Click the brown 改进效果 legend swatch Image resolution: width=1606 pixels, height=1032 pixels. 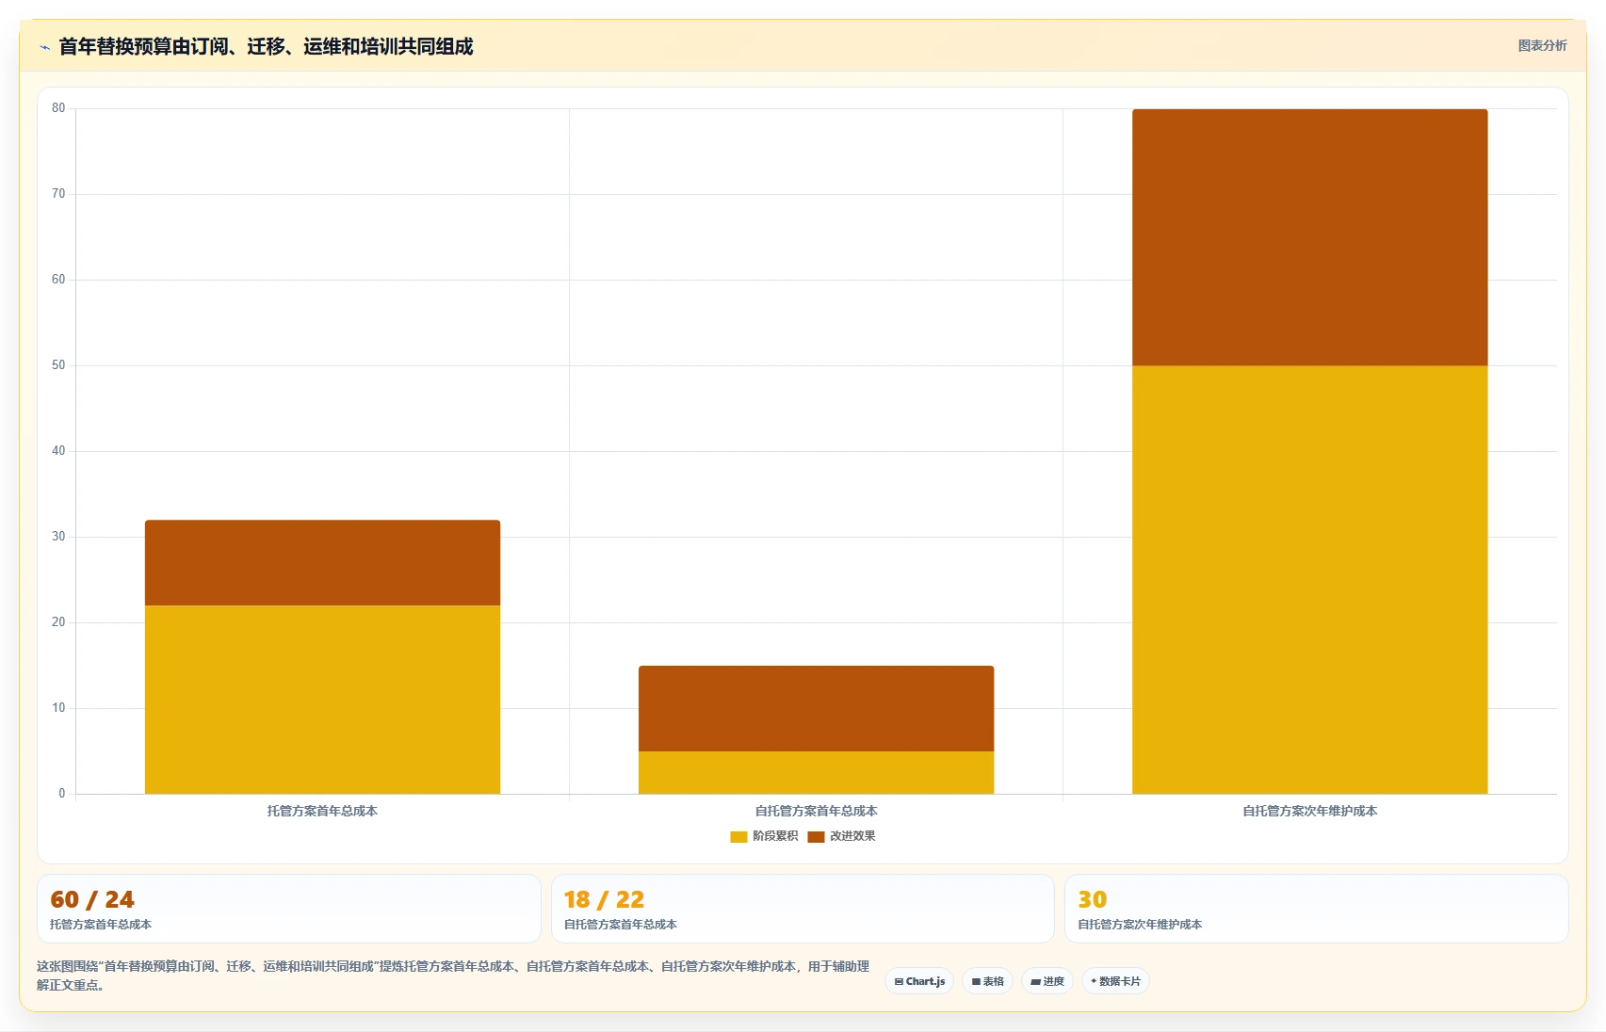click(x=816, y=837)
